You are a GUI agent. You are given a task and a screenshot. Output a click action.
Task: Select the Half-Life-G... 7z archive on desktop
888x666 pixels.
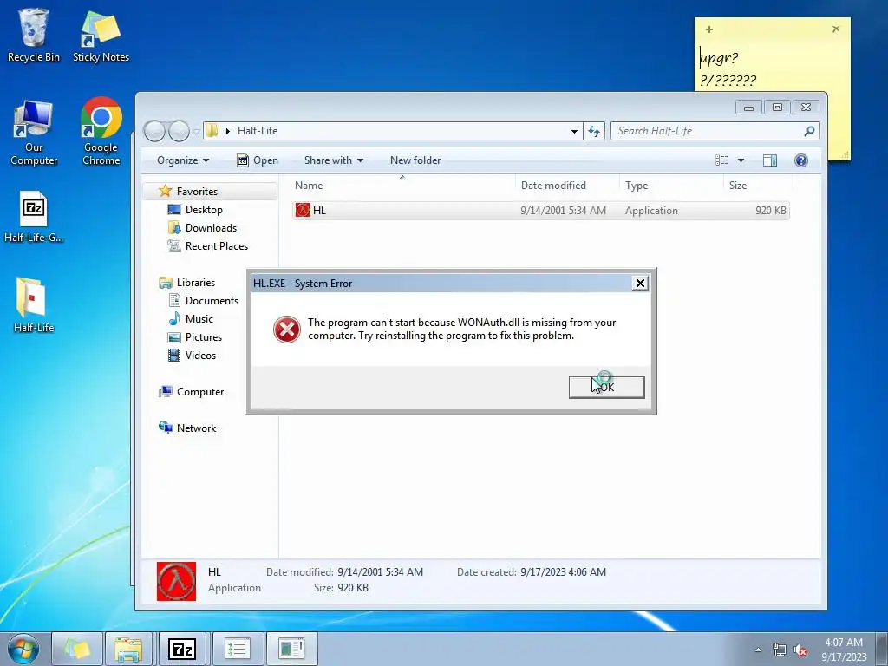pos(34,217)
